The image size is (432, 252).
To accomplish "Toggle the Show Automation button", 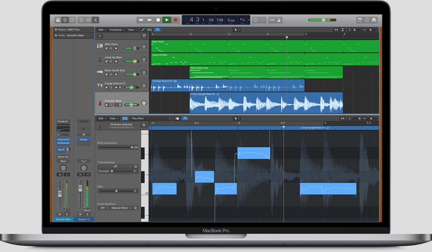I will pyautogui.click(x=143, y=30).
